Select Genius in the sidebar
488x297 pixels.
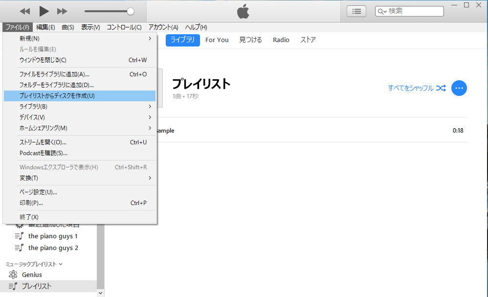(x=32, y=274)
